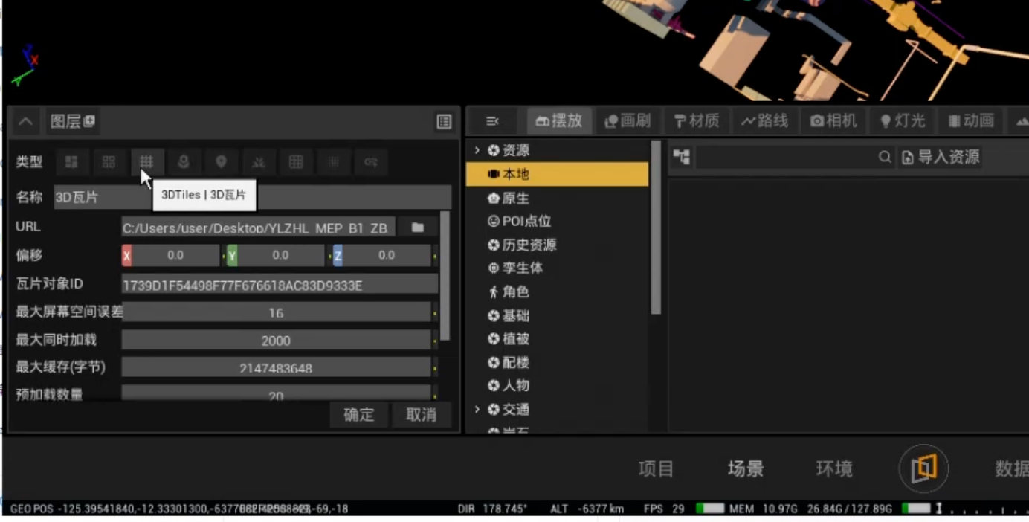This screenshot has height=522, width=1029.
Task: Open the 场景 section
Action: click(745, 468)
